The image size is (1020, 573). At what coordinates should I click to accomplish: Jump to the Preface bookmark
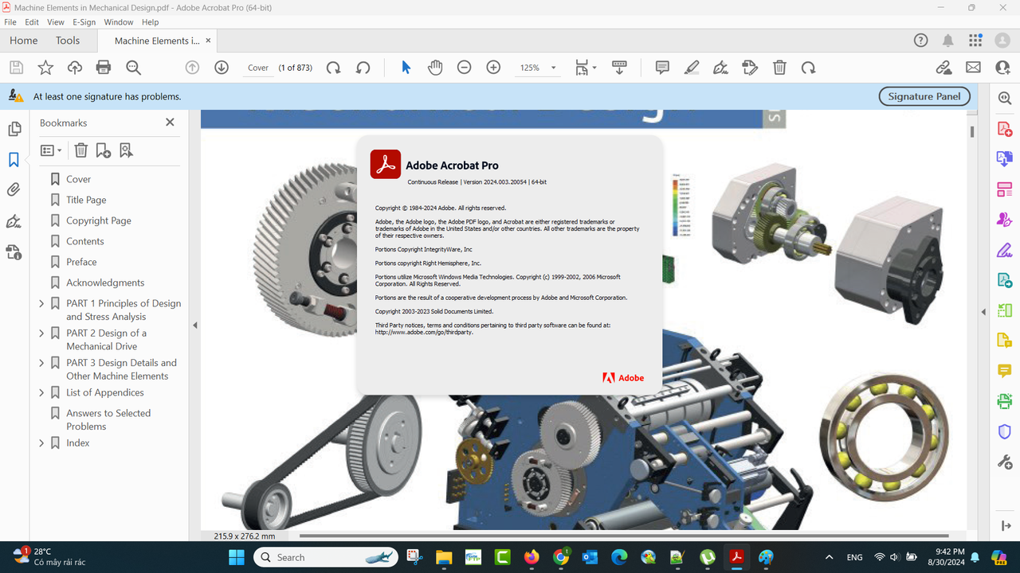click(x=81, y=262)
